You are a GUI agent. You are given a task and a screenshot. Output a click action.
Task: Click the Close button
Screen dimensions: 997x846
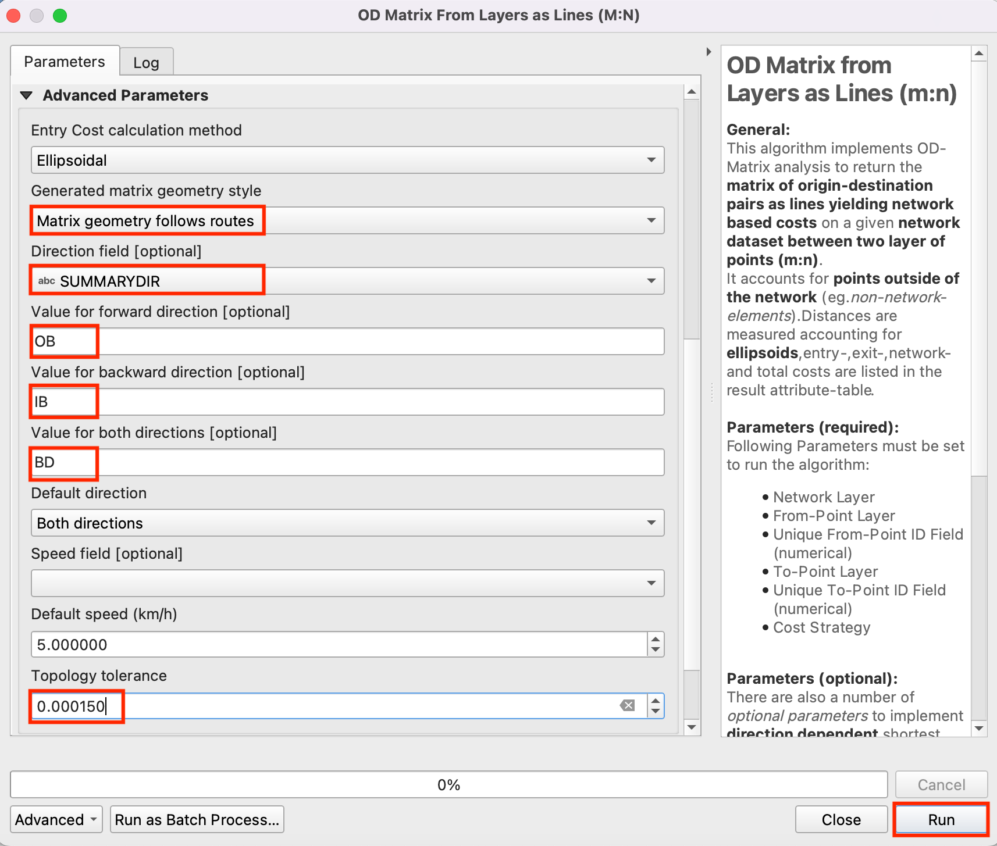(841, 820)
